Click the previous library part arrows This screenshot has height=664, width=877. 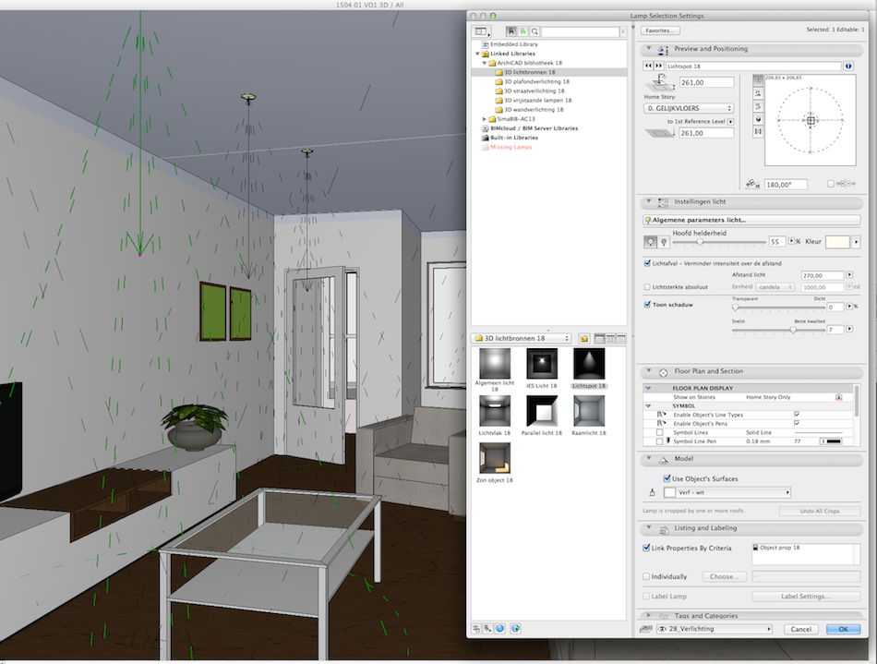tap(648, 66)
